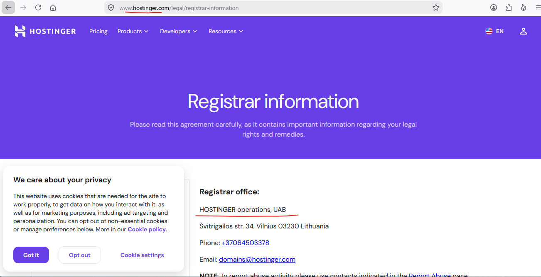Expand the Developers dropdown

tap(179, 31)
